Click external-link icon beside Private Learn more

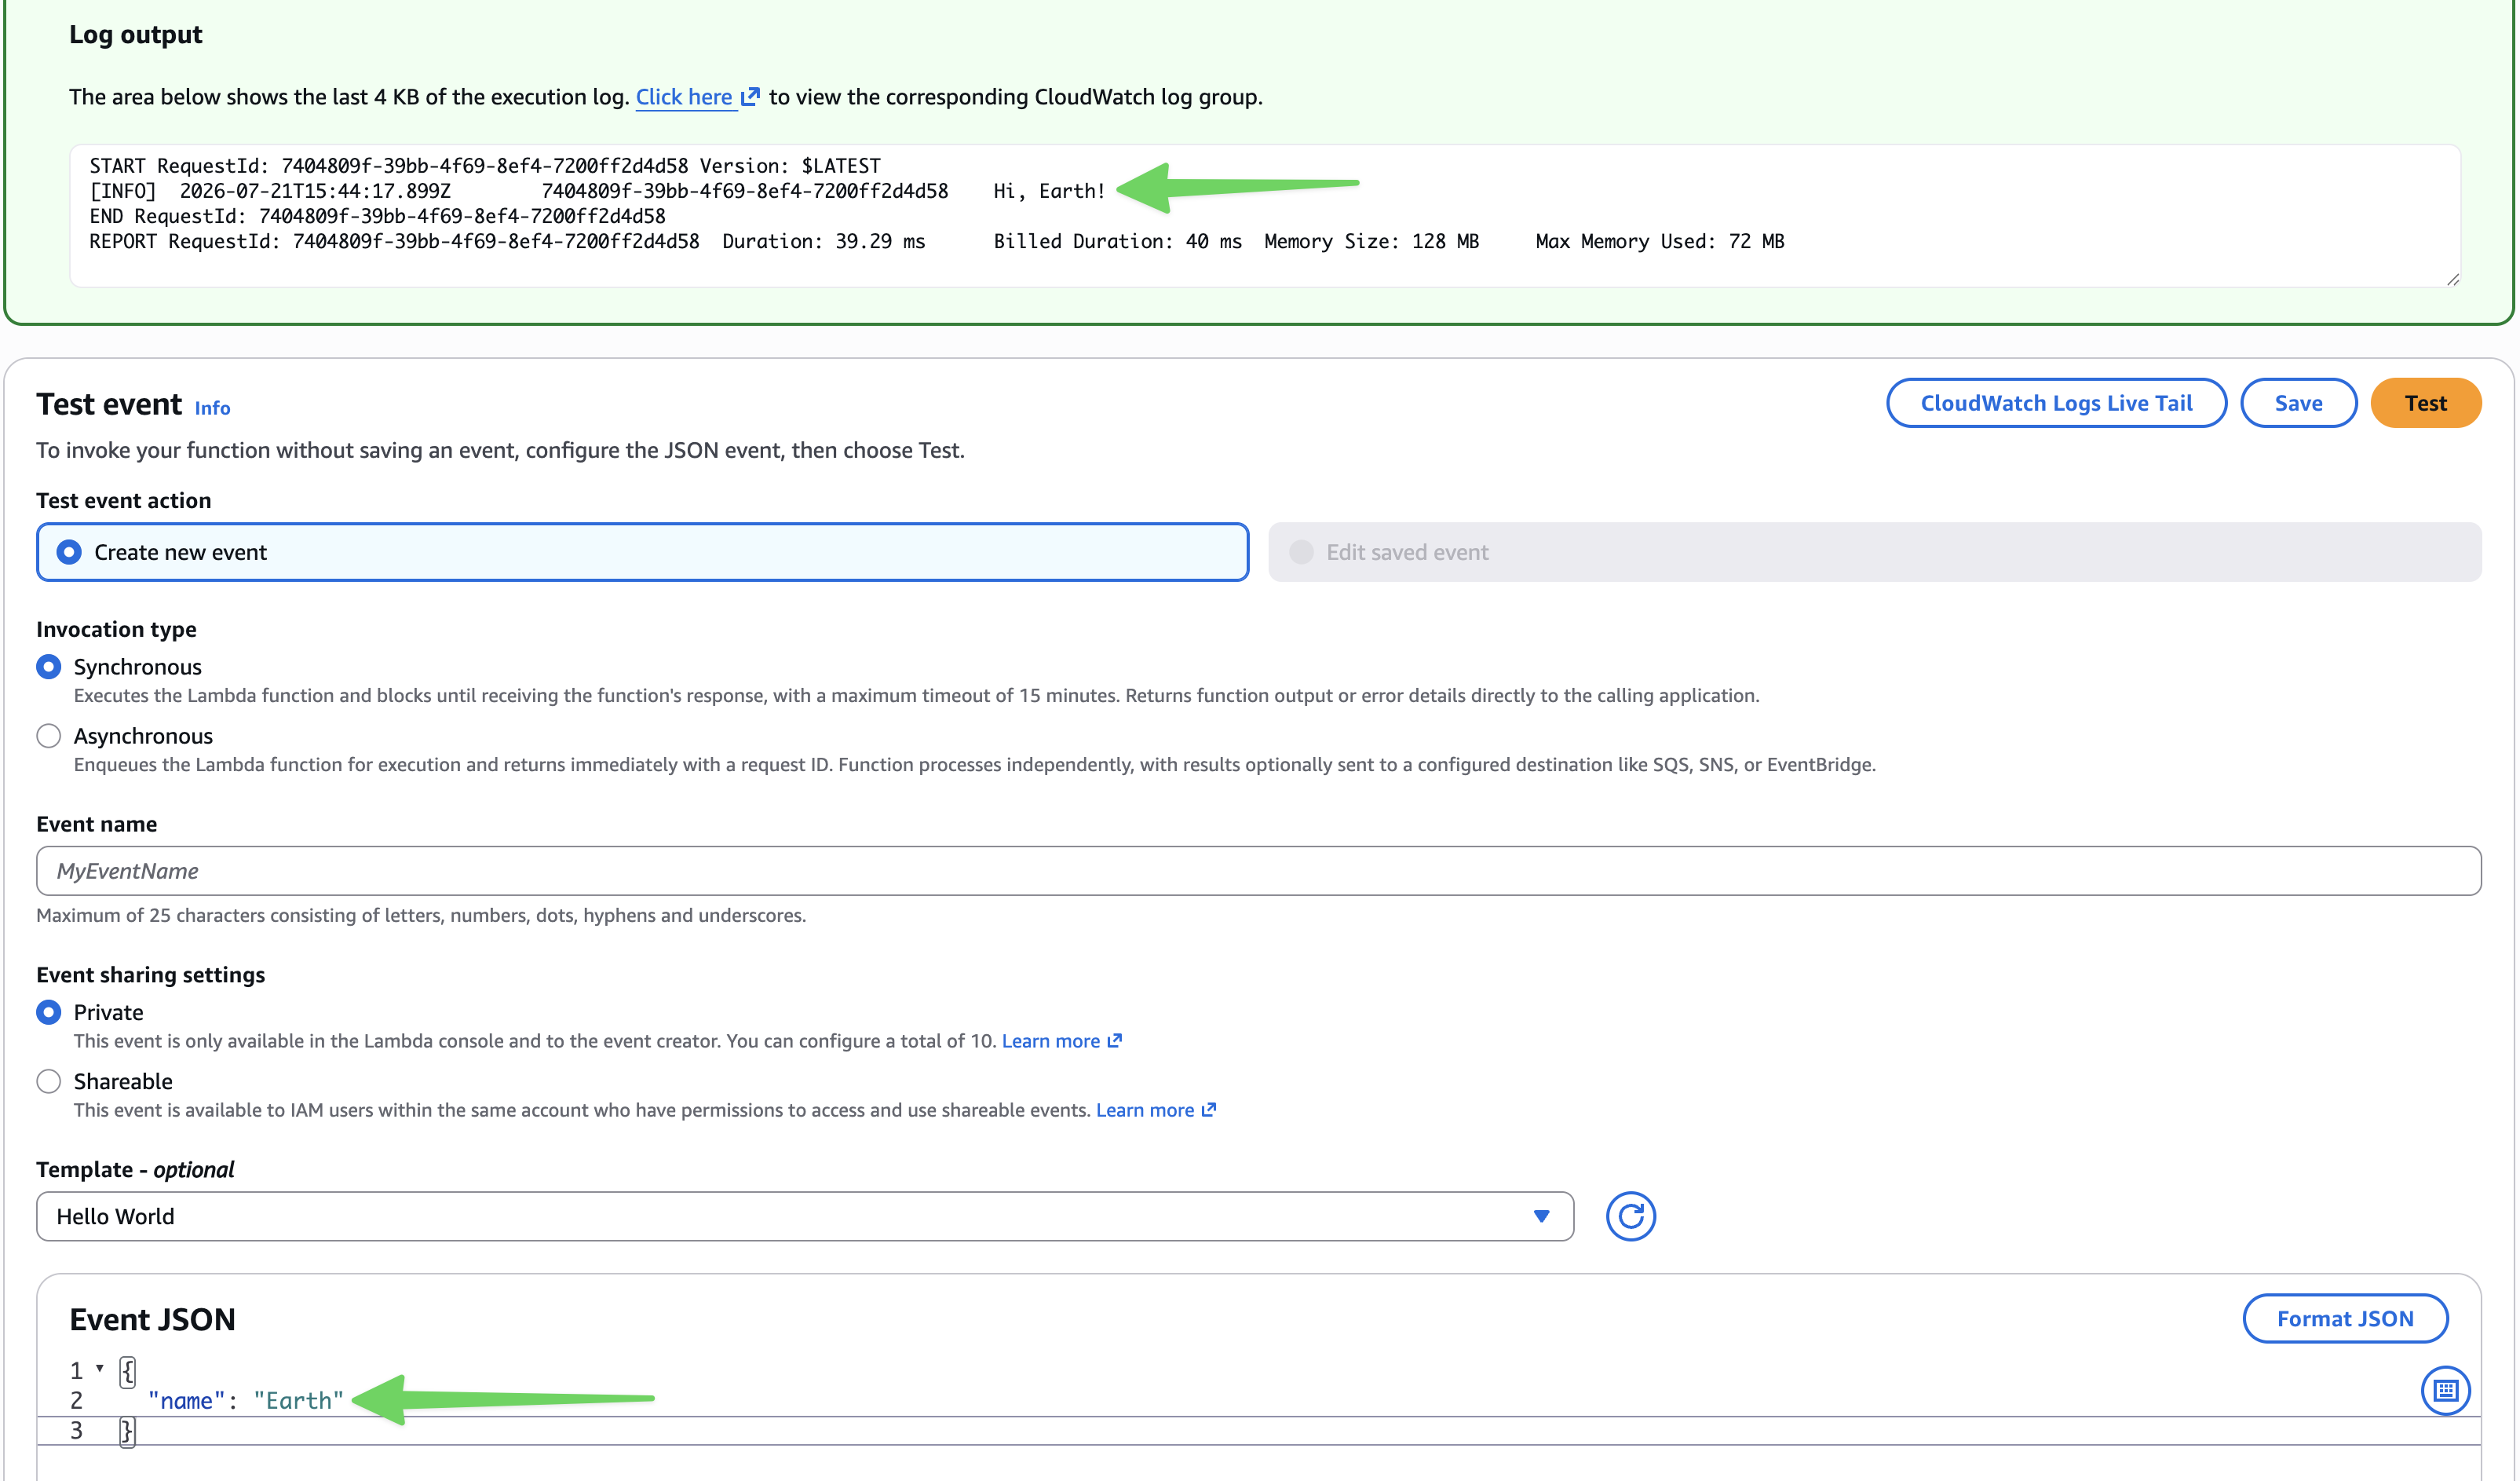coord(1114,1041)
